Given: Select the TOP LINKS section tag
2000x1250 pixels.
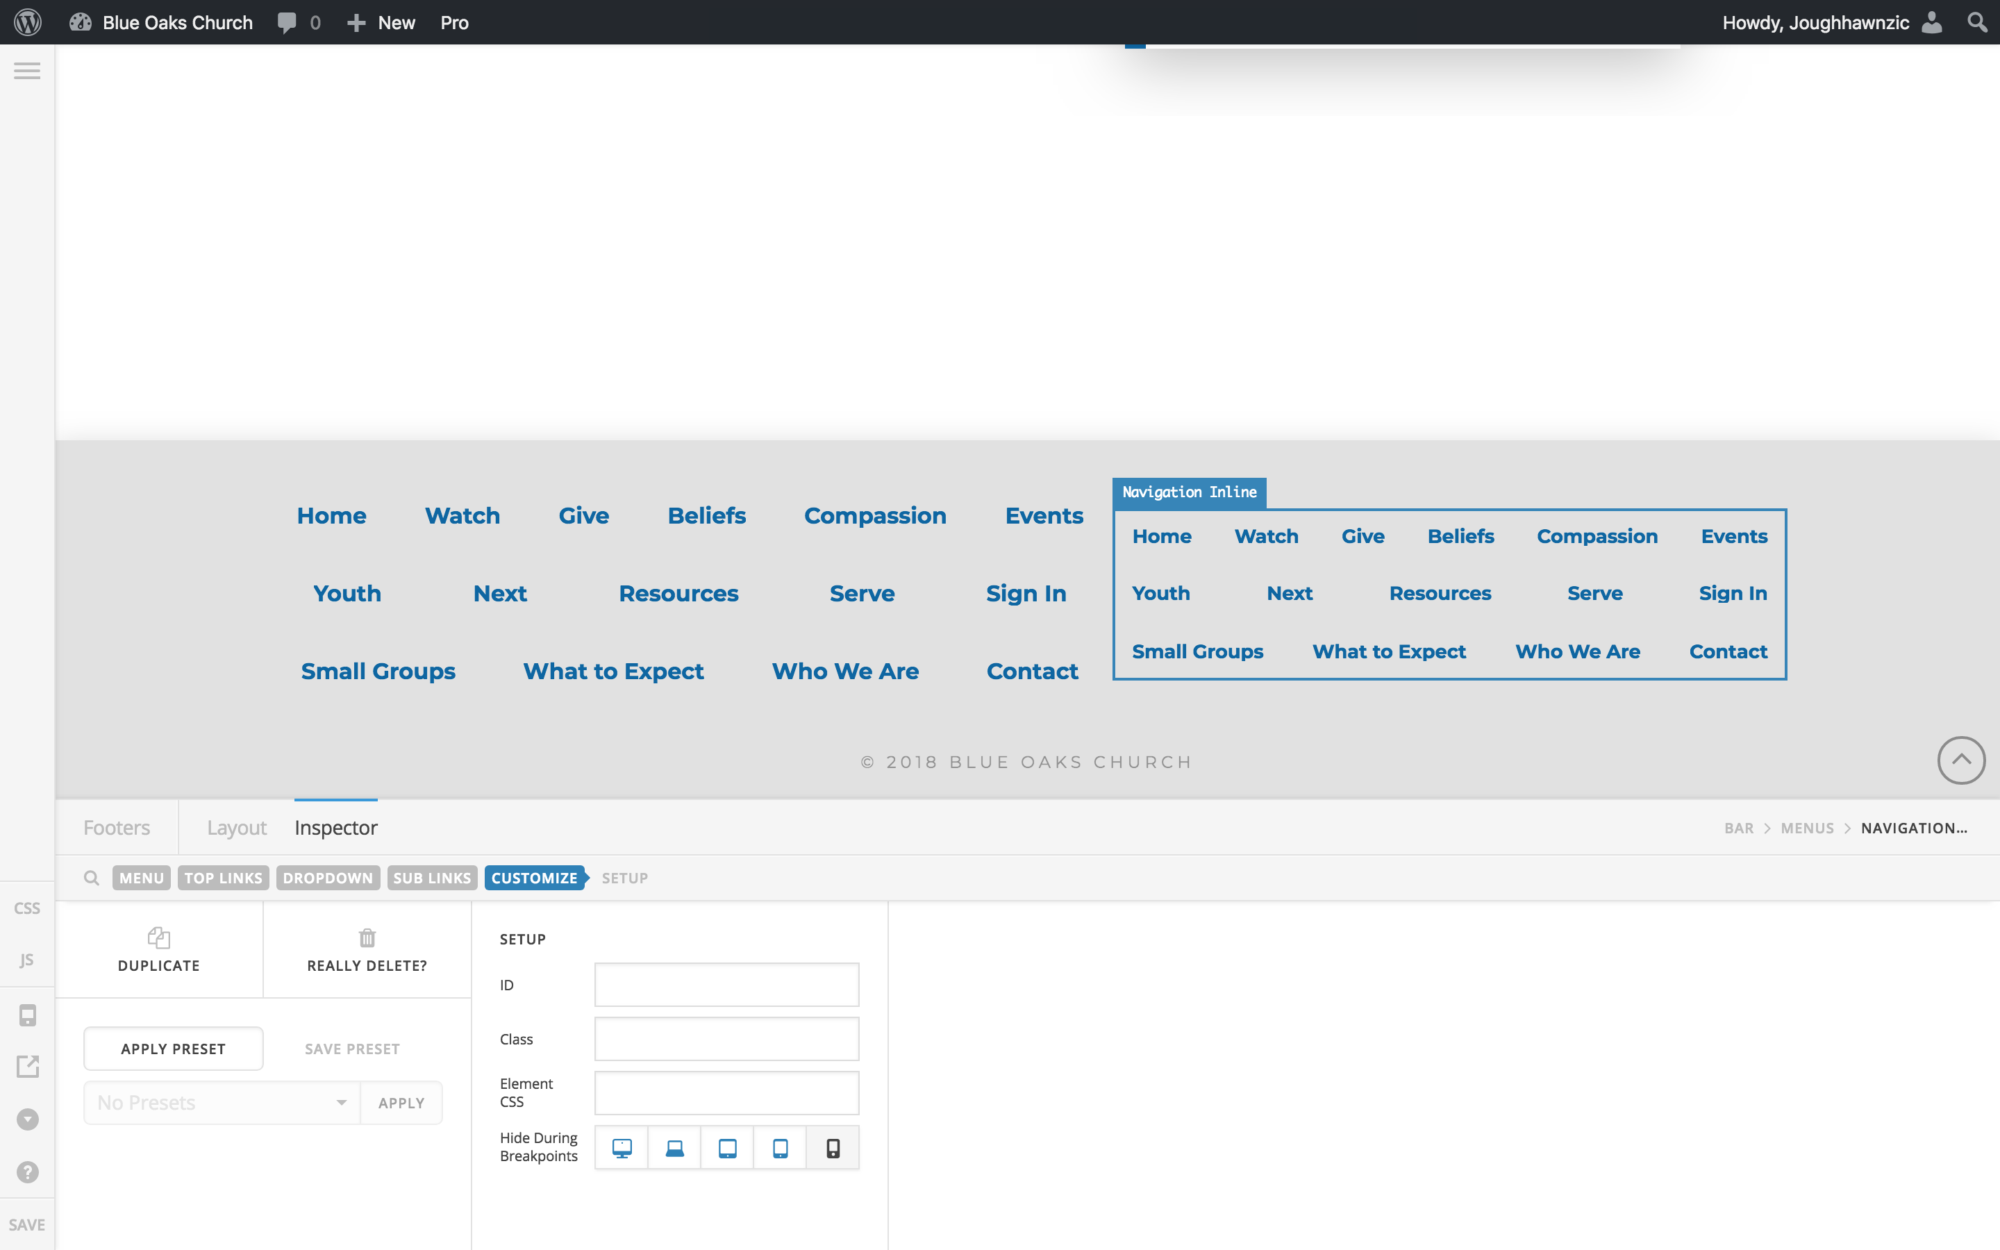Looking at the screenshot, I should tap(223, 878).
